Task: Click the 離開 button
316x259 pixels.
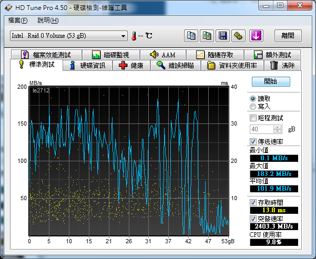Action: tap(288, 36)
